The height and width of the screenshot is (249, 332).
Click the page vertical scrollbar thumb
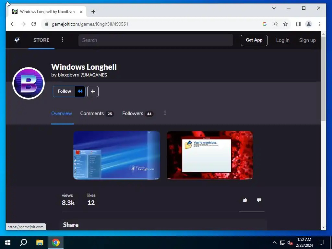click(x=323, y=79)
